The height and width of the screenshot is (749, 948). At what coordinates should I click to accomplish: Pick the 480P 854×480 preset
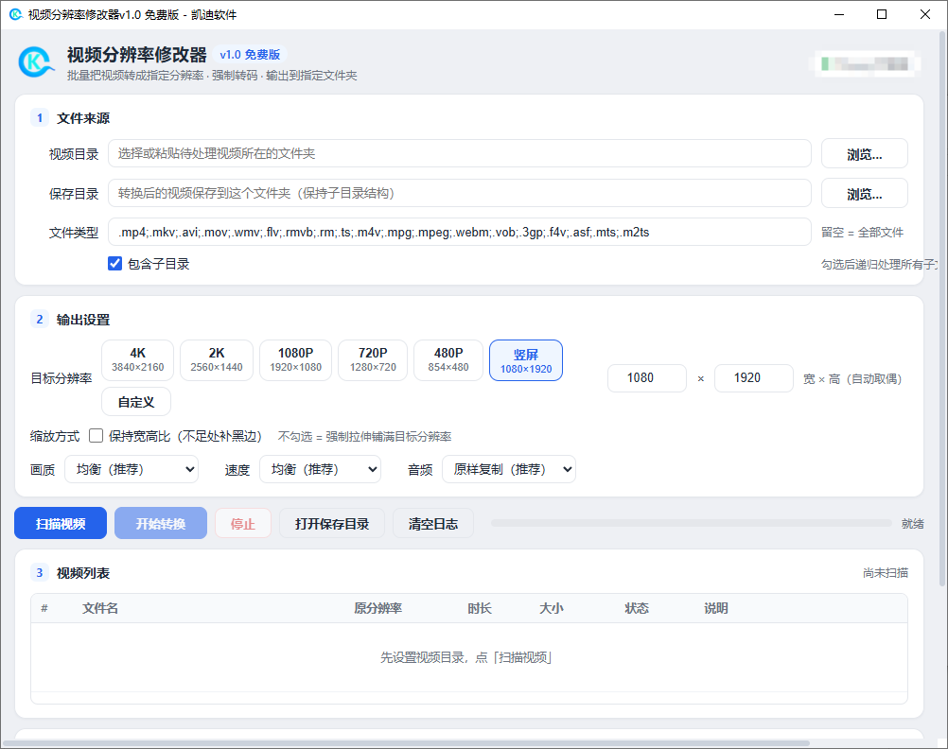pos(448,360)
